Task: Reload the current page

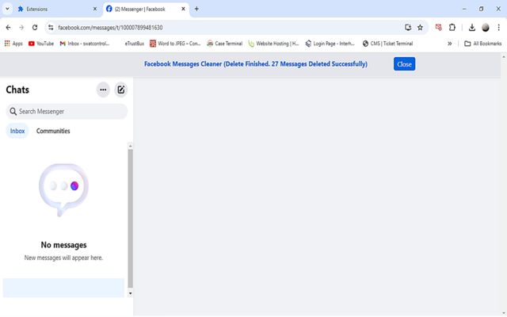Action: (x=35, y=28)
